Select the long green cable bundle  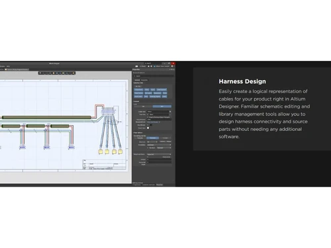point(46,118)
